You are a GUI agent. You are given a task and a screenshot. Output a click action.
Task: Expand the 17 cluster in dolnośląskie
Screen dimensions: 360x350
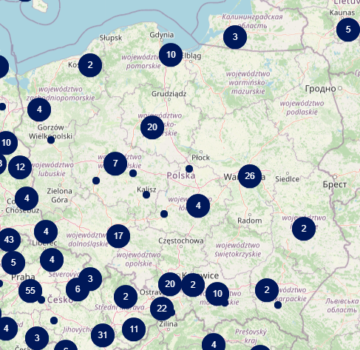118,236
